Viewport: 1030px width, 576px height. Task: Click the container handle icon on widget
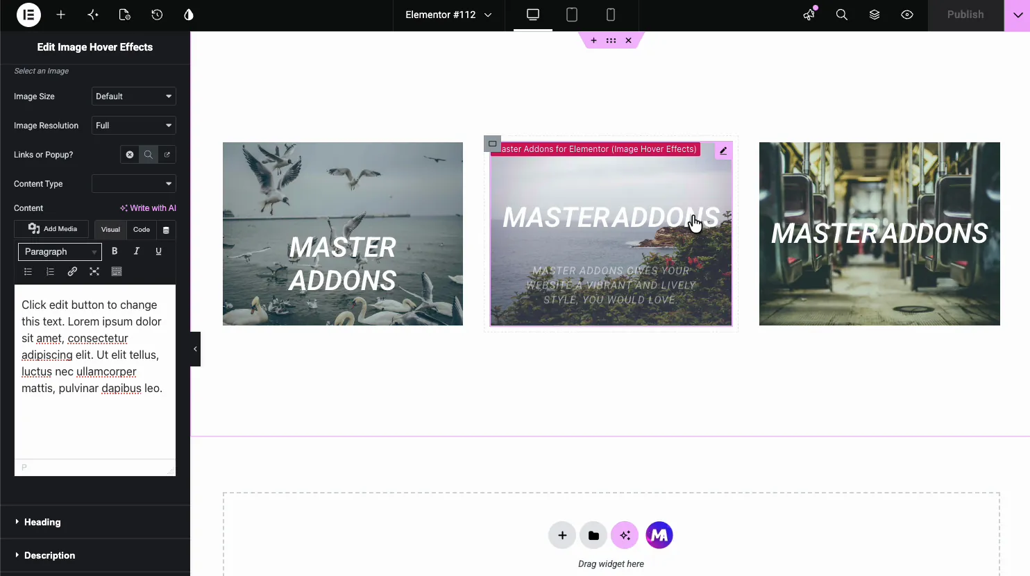tap(492, 144)
